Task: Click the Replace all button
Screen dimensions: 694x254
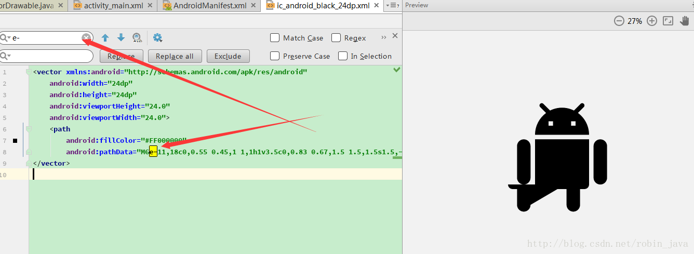Action: click(175, 56)
